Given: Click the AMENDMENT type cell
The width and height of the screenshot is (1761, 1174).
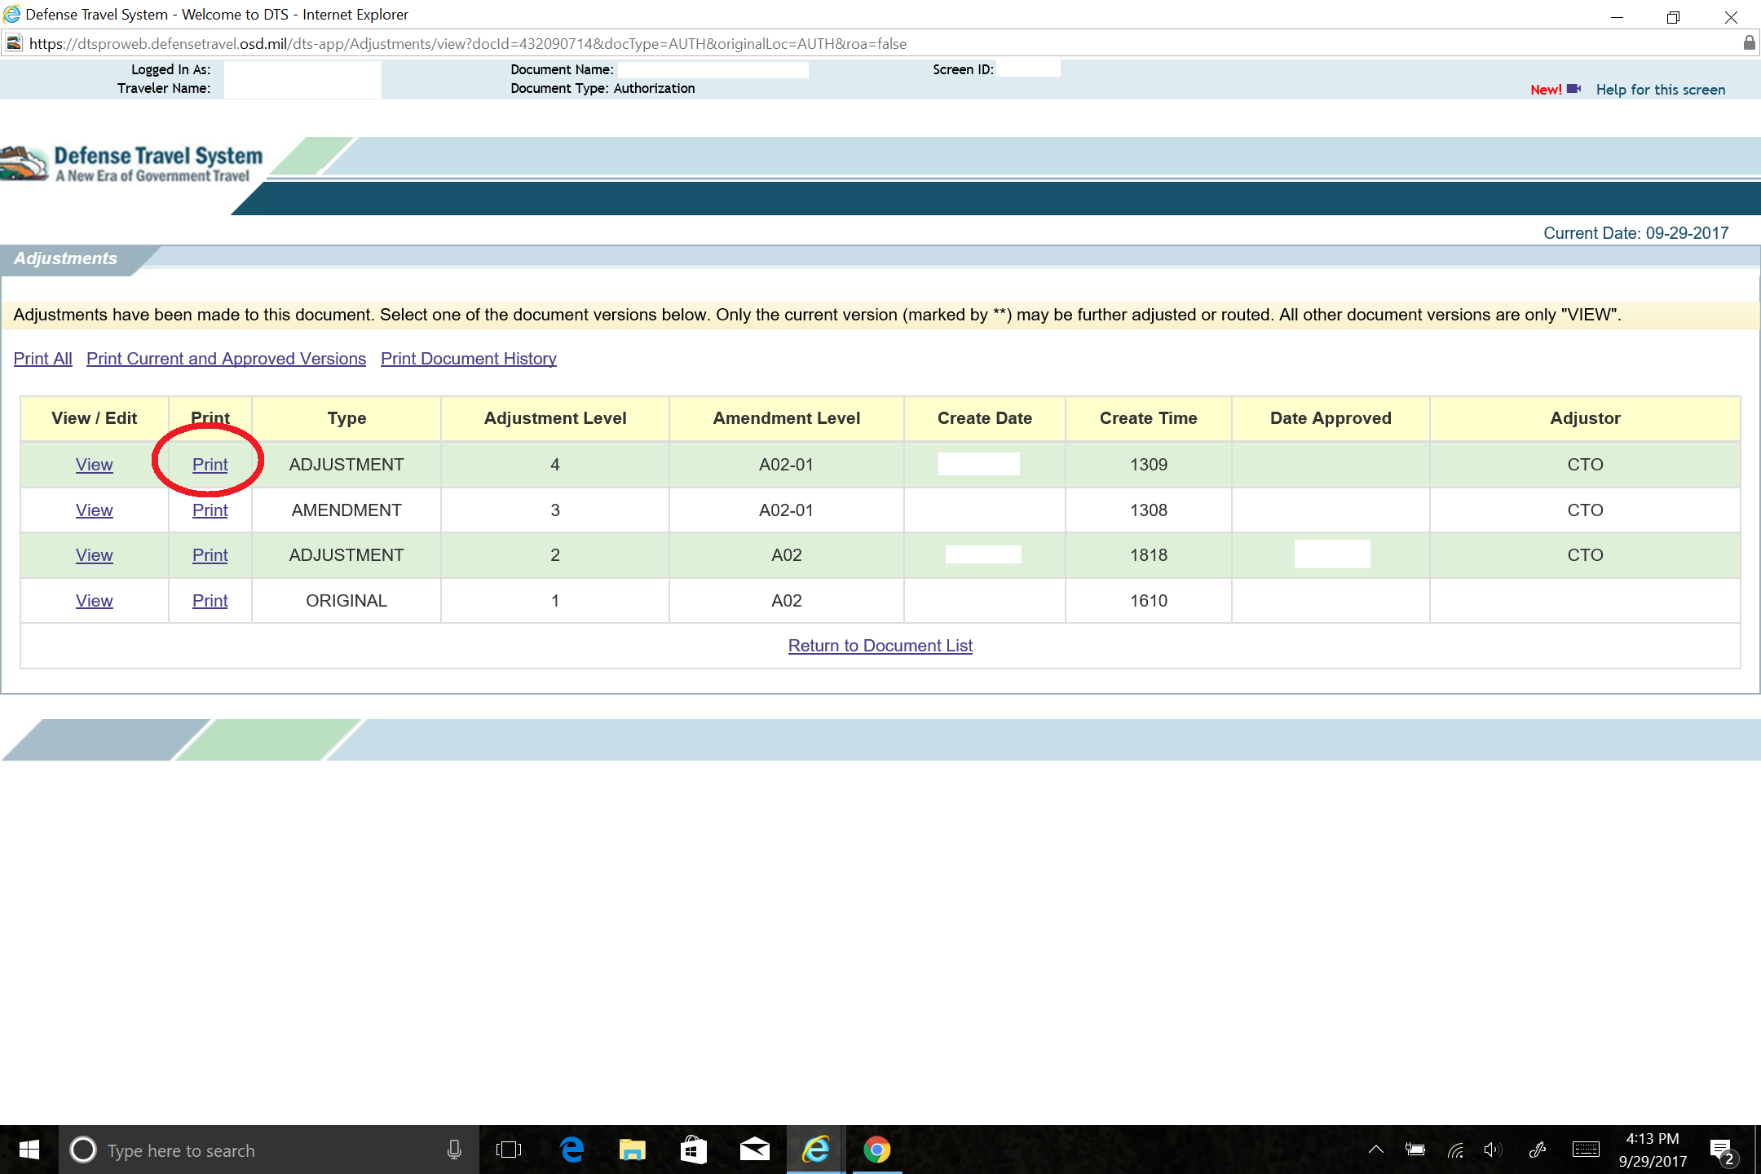Looking at the screenshot, I should coord(346,510).
